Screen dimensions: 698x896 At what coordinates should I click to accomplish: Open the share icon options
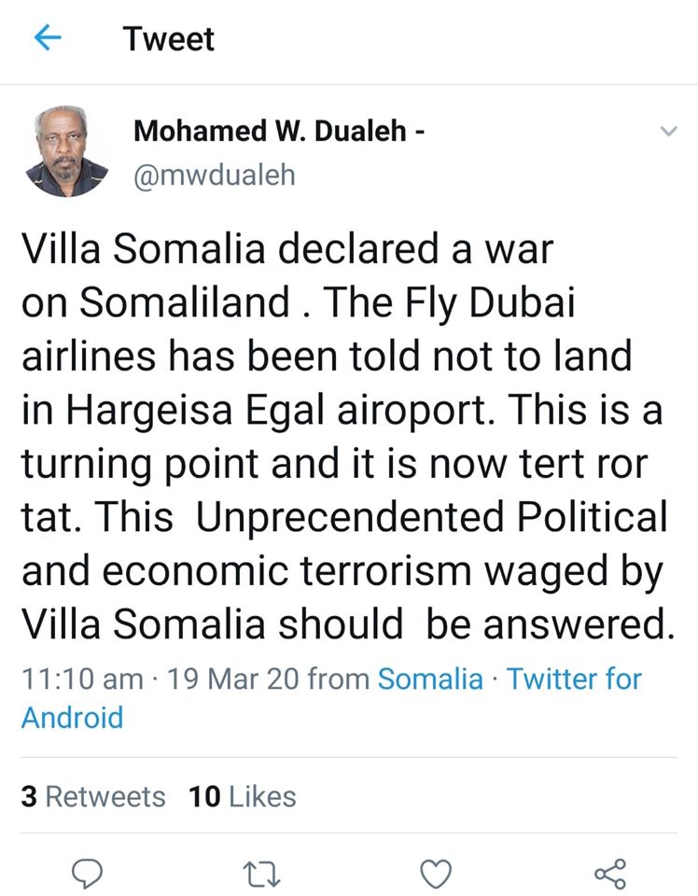[x=611, y=873]
